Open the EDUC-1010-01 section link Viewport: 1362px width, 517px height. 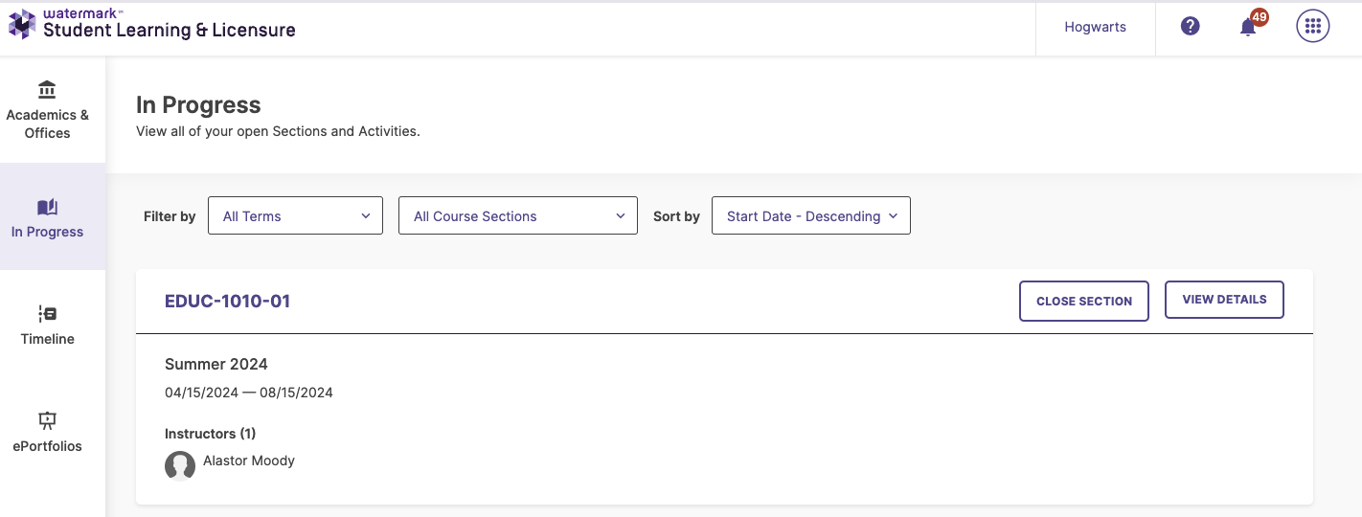227,302
